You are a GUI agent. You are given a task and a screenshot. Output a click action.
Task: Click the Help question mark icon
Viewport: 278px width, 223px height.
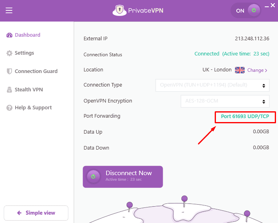pos(9,108)
